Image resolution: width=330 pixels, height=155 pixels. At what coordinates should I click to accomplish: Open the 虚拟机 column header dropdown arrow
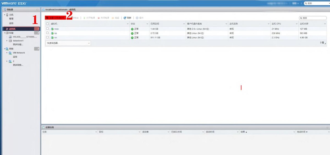128,24
